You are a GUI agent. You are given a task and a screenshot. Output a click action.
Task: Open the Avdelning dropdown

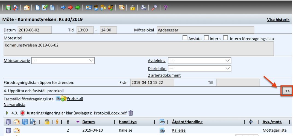(x=200, y=61)
